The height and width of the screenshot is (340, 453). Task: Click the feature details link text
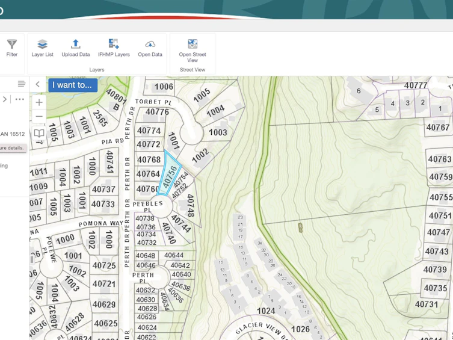[x=12, y=148]
